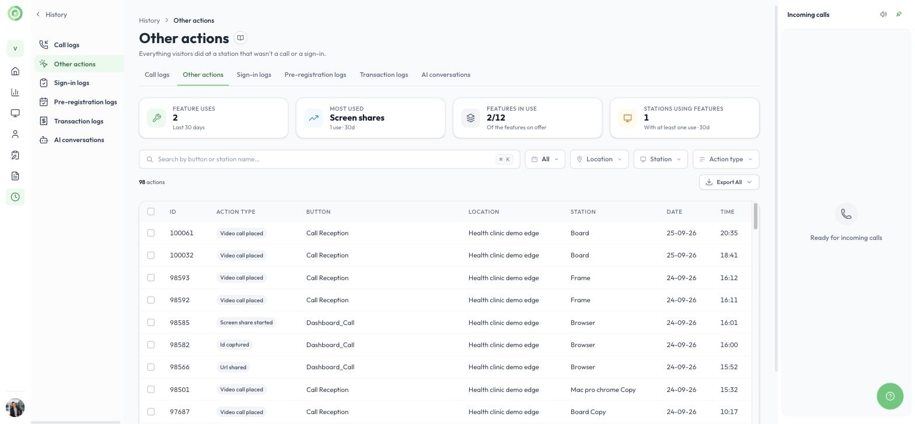Image resolution: width=915 pixels, height=424 pixels.
Task: Go back using the History sidebar link
Action: click(51, 15)
